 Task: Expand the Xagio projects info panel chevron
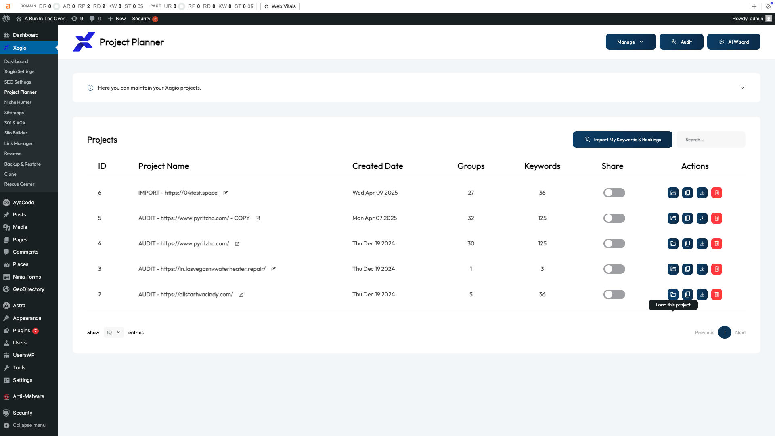(x=742, y=88)
